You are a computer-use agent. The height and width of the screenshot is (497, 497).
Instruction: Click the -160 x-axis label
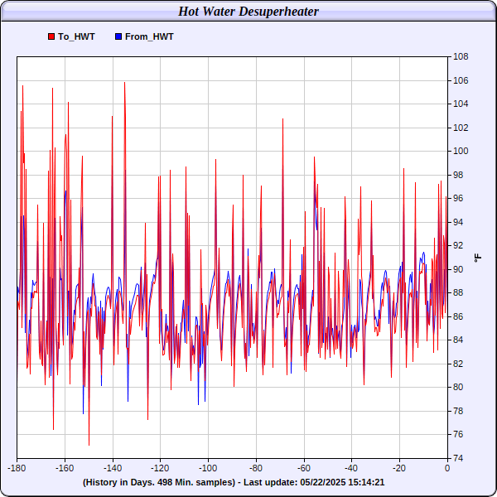click(x=65, y=468)
